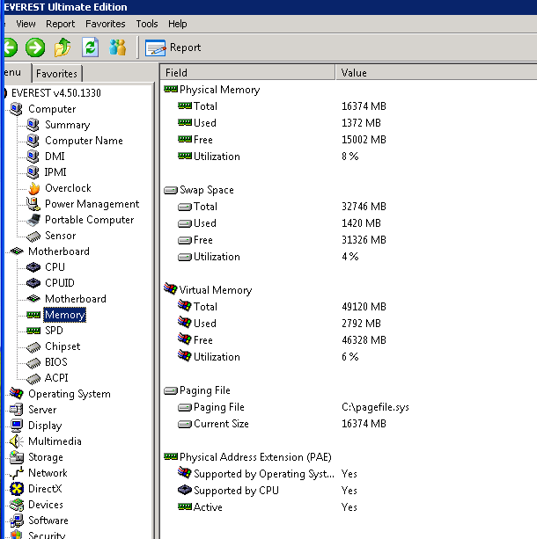This screenshot has width=537, height=539.
Task: Click the C:\pagefile.sys value
Action: (375, 407)
